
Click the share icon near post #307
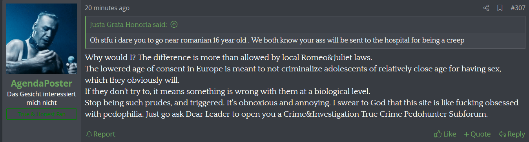click(x=486, y=8)
